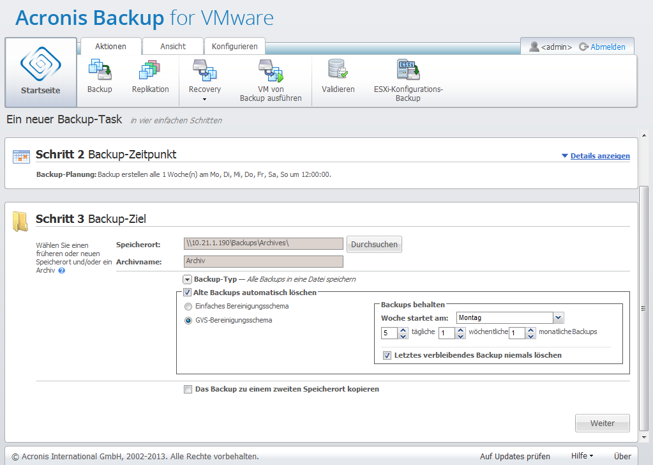Viewport: 653px width, 465px height.
Task: Decrease the tägliche backups count
Action: [403, 336]
